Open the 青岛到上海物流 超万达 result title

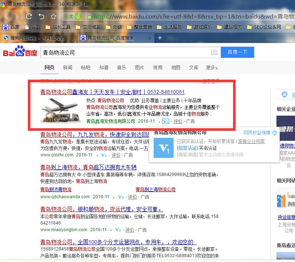(x=88, y=167)
